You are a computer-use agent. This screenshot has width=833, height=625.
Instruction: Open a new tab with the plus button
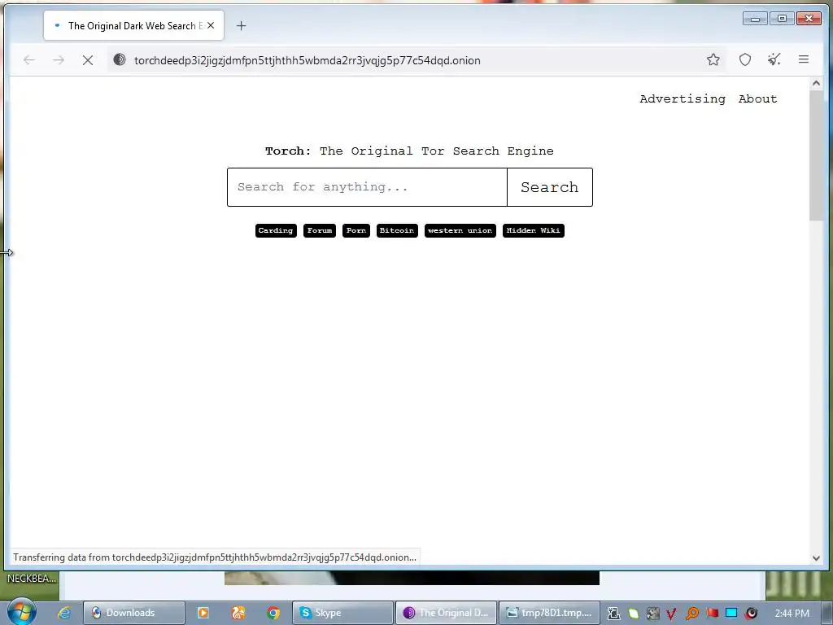tap(241, 26)
